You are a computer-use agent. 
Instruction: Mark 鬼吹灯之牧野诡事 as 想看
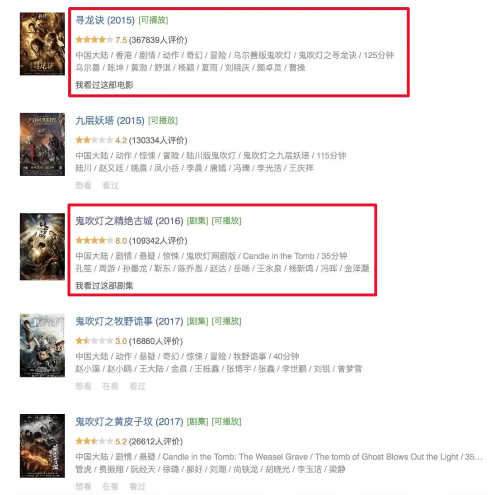pos(84,386)
